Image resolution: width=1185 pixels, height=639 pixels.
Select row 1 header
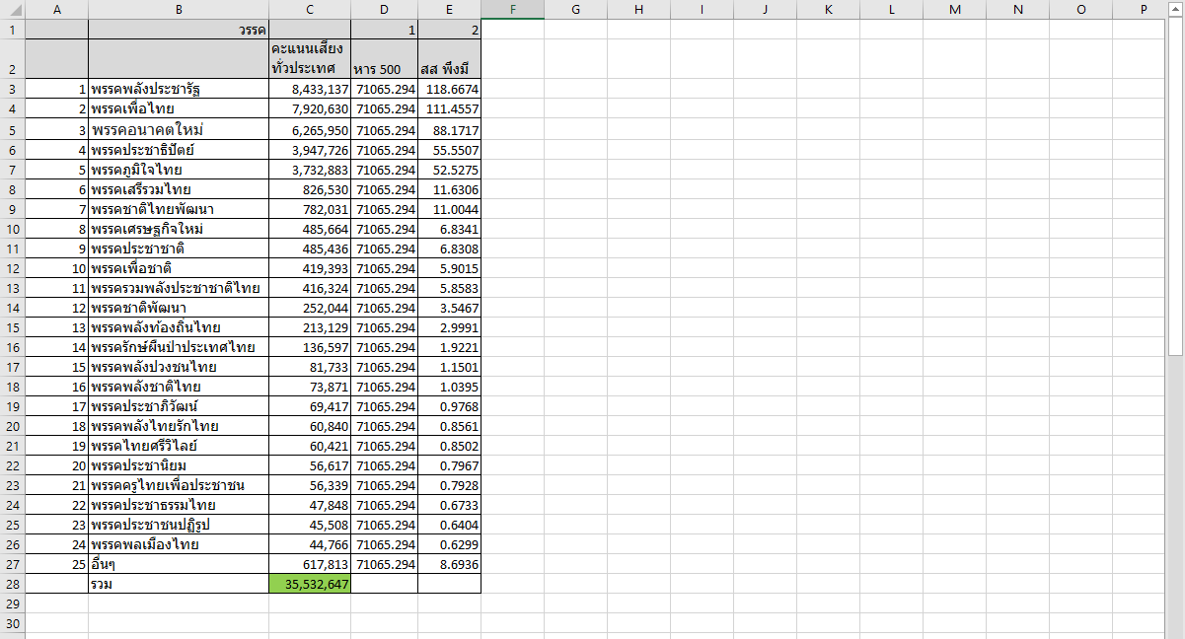pos(12,30)
